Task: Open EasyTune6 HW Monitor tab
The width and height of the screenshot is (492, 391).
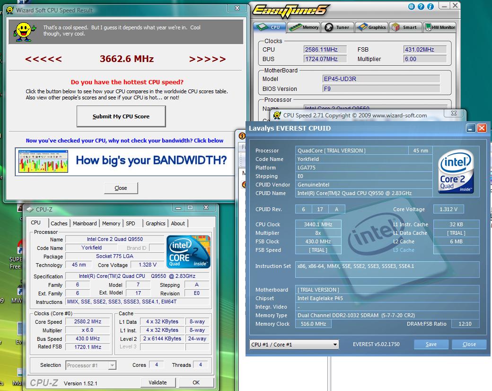Action: pos(439,27)
